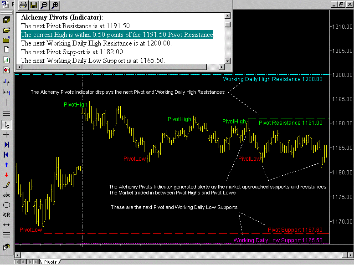The width and height of the screenshot is (354, 265).
Task: Click 'The next Pivot Support is at 1182.00' line
Action: (72, 52)
